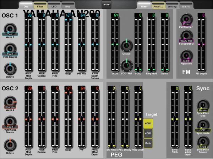Open the Voicing tab

(172, 5)
